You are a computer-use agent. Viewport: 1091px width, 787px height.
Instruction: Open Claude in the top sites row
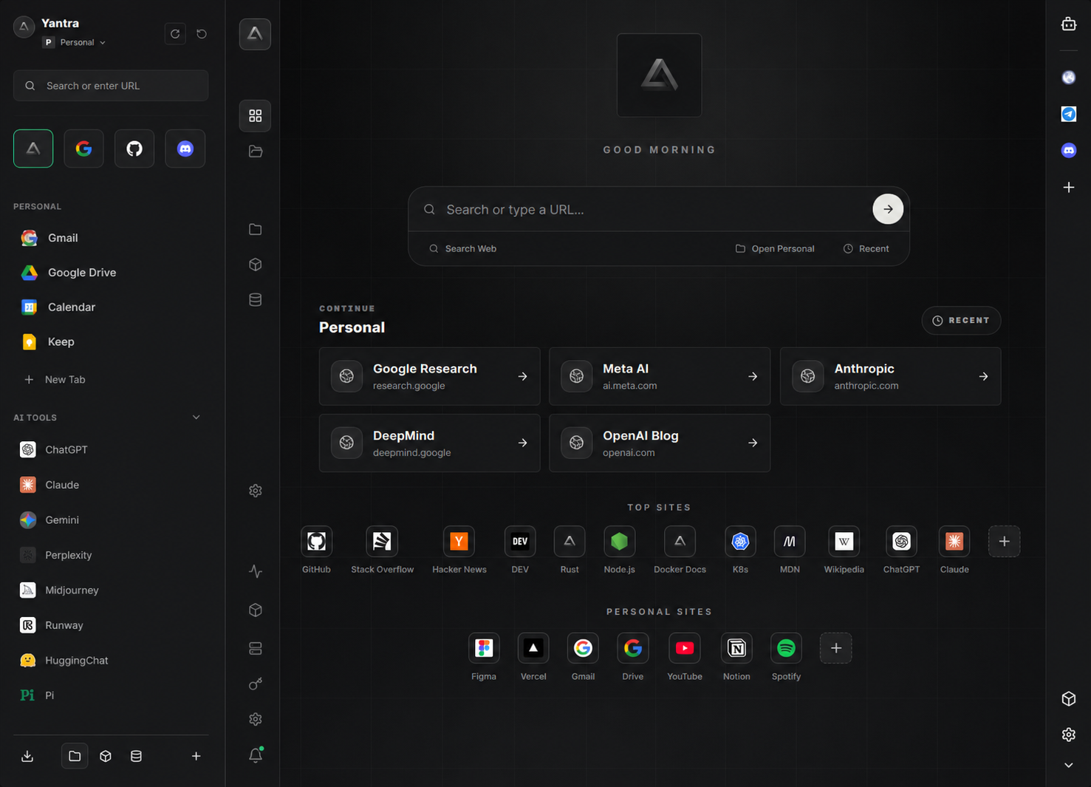coord(954,542)
